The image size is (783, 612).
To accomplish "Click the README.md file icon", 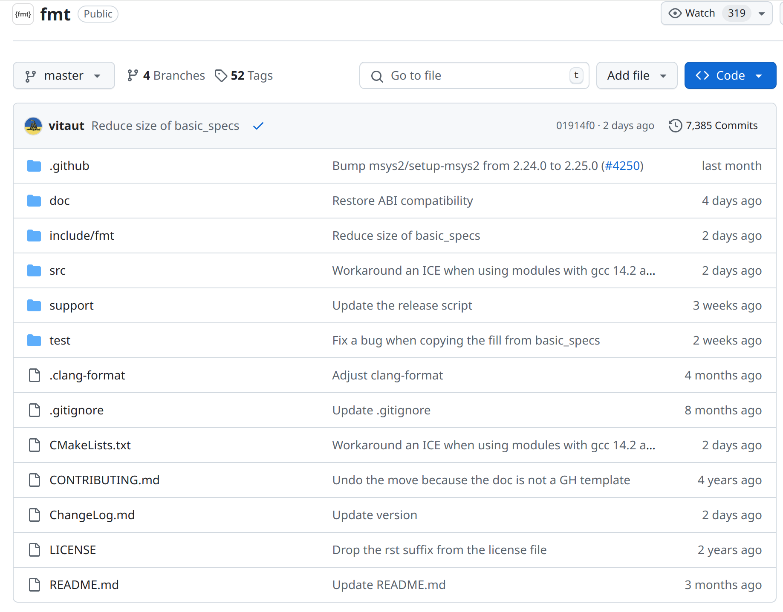I will (34, 585).
